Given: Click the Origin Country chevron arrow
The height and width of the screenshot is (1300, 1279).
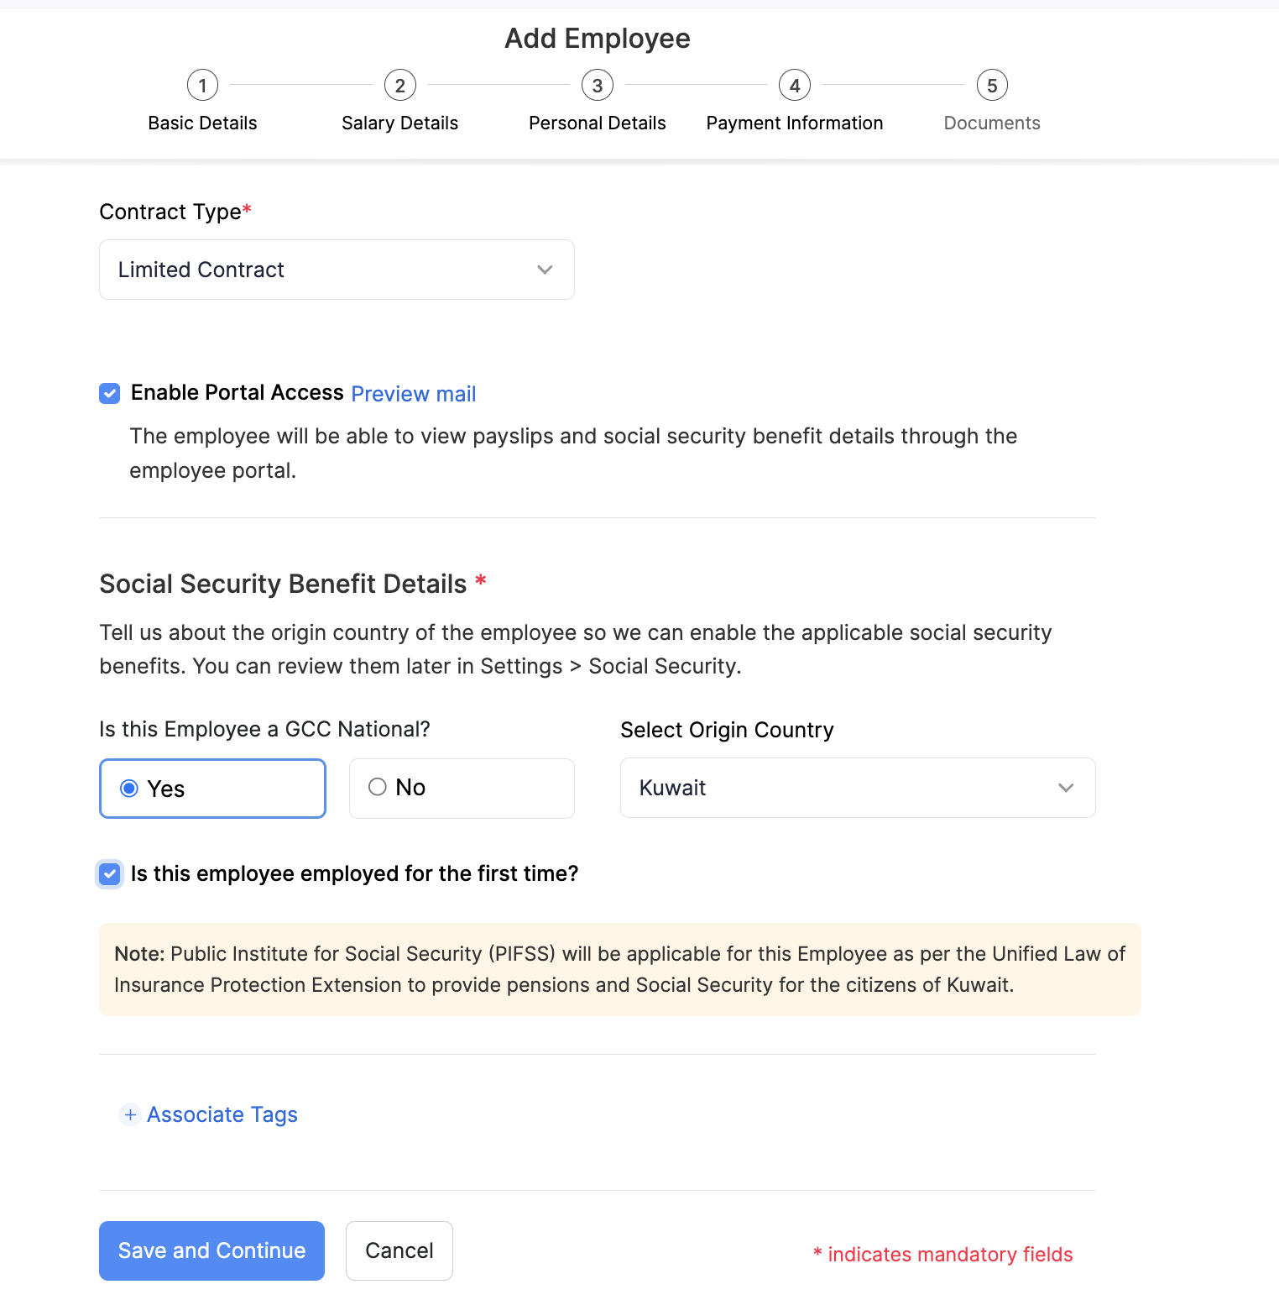Looking at the screenshot, I should pos(1065,788).
